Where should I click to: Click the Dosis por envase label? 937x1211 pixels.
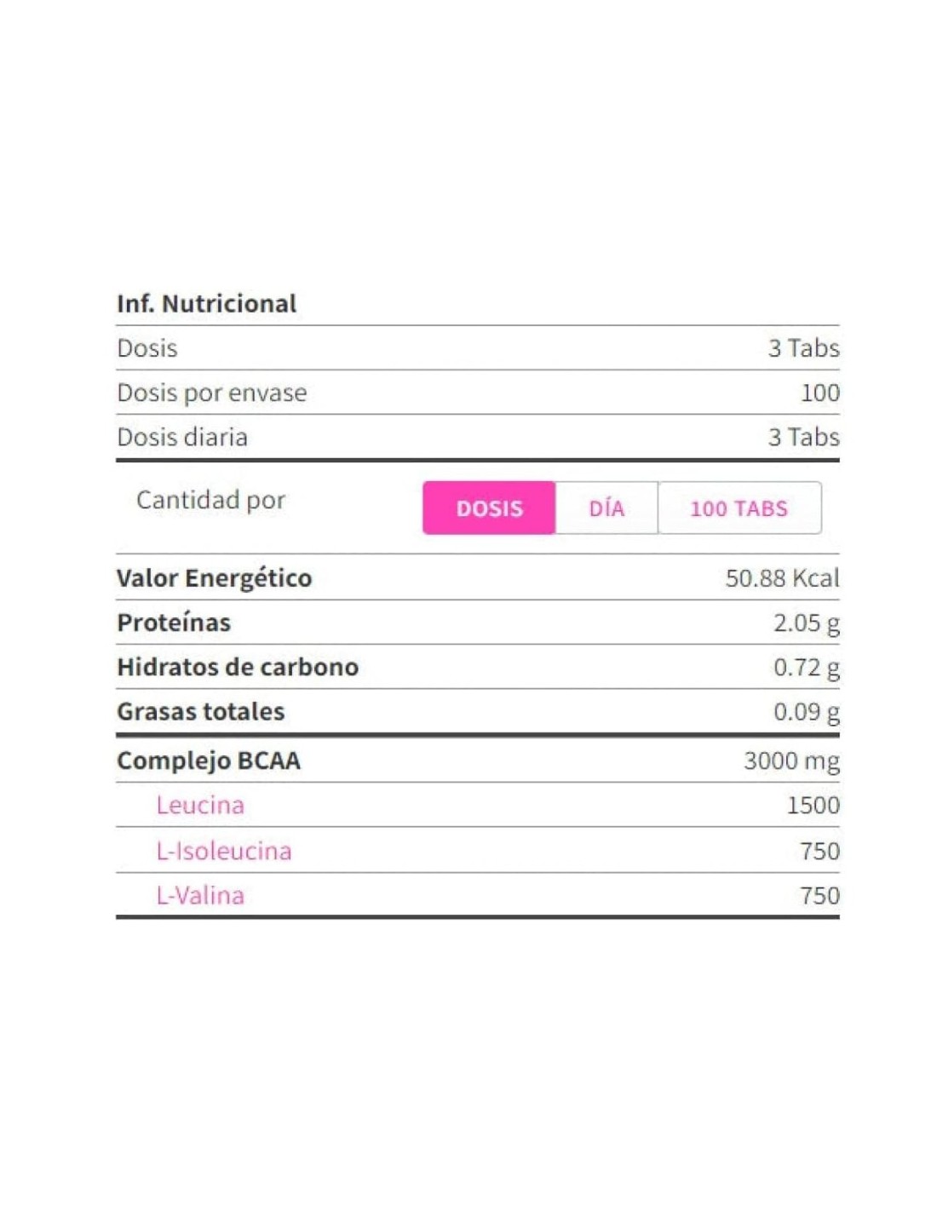coord(212,393)
